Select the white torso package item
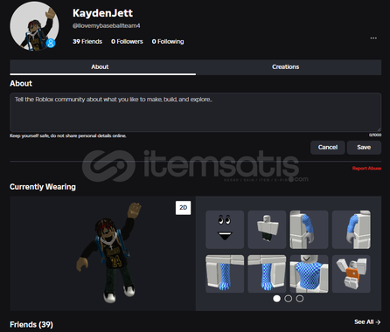This screenshot has height=332, width=390. 267,230
